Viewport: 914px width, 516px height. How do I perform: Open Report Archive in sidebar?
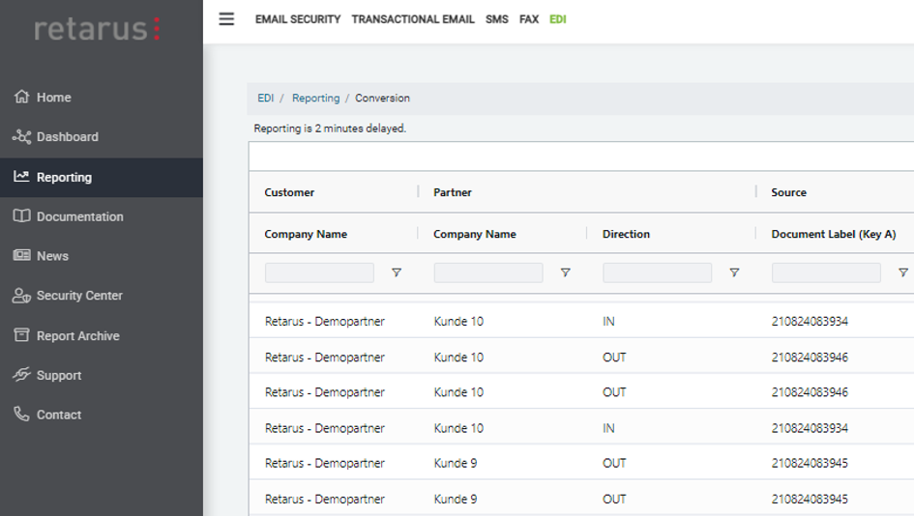(x=77, y=336)
